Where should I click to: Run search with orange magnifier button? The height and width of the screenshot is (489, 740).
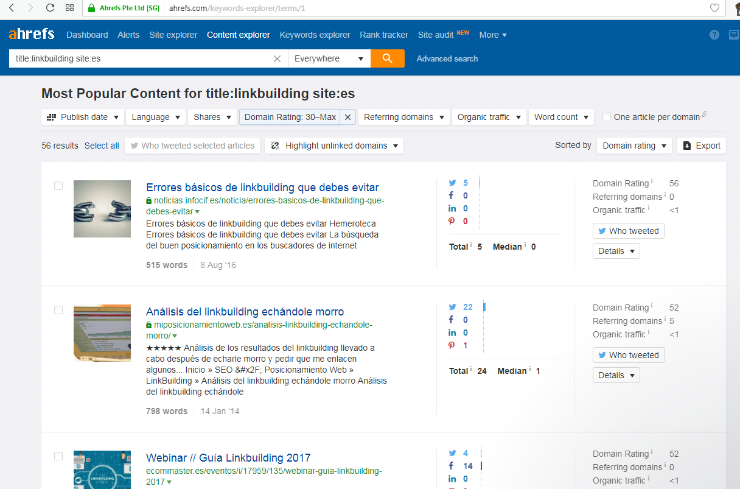(x=388, y=58)
